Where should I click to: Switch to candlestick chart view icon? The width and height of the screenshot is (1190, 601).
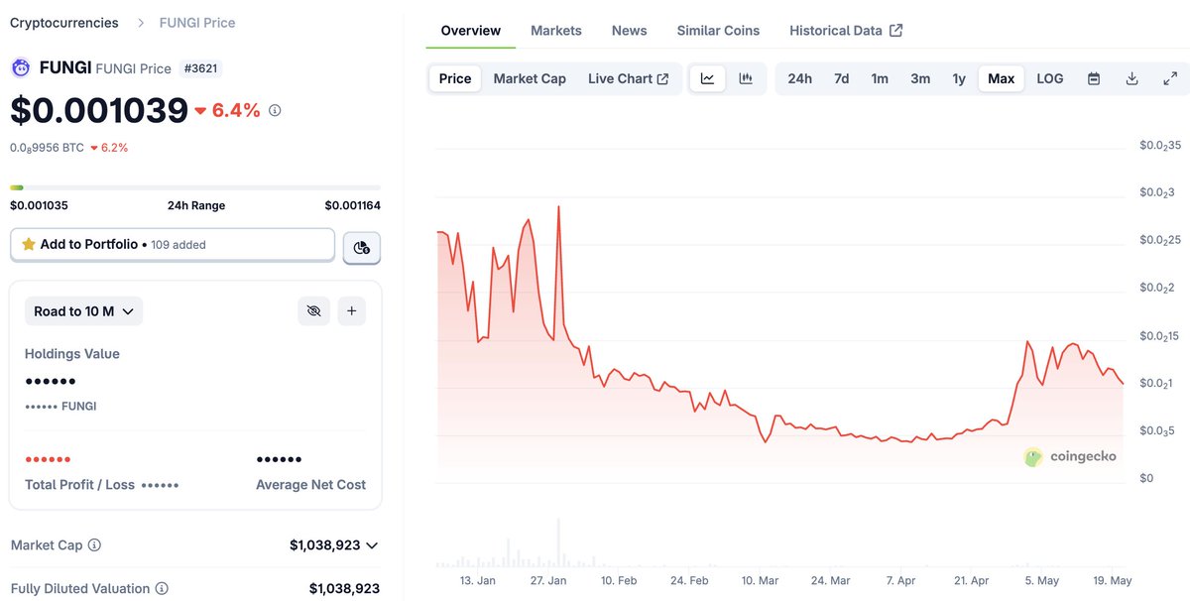point(746,78)
